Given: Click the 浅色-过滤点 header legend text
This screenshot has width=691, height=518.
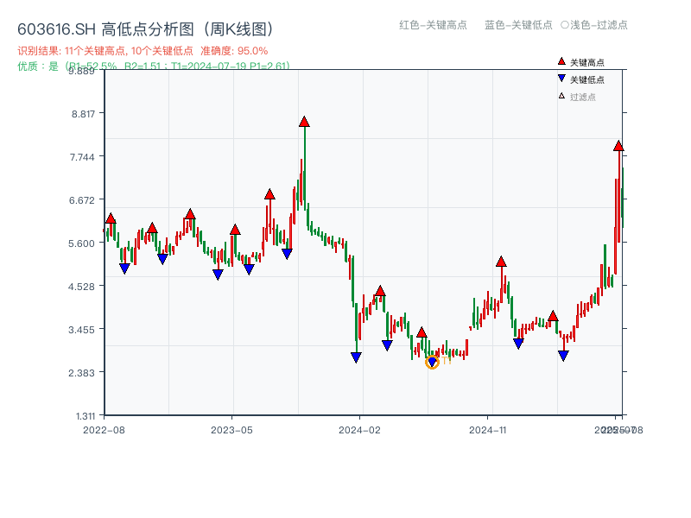Looking at the screenshot, I should point(594,25).
